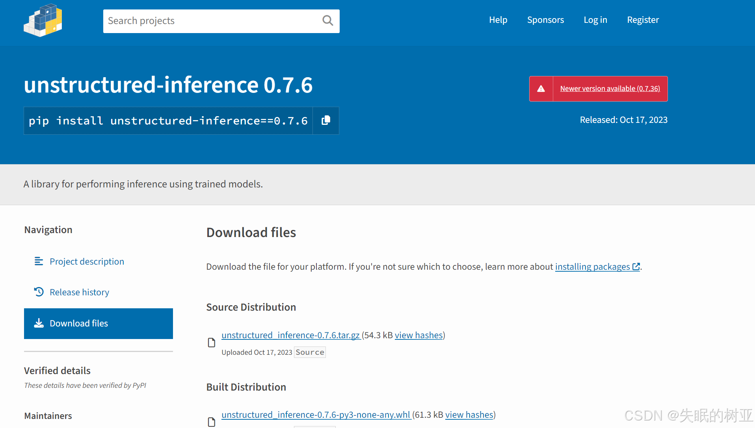
Task: Switch to the Release history tab
Action: tap(79, 292)
